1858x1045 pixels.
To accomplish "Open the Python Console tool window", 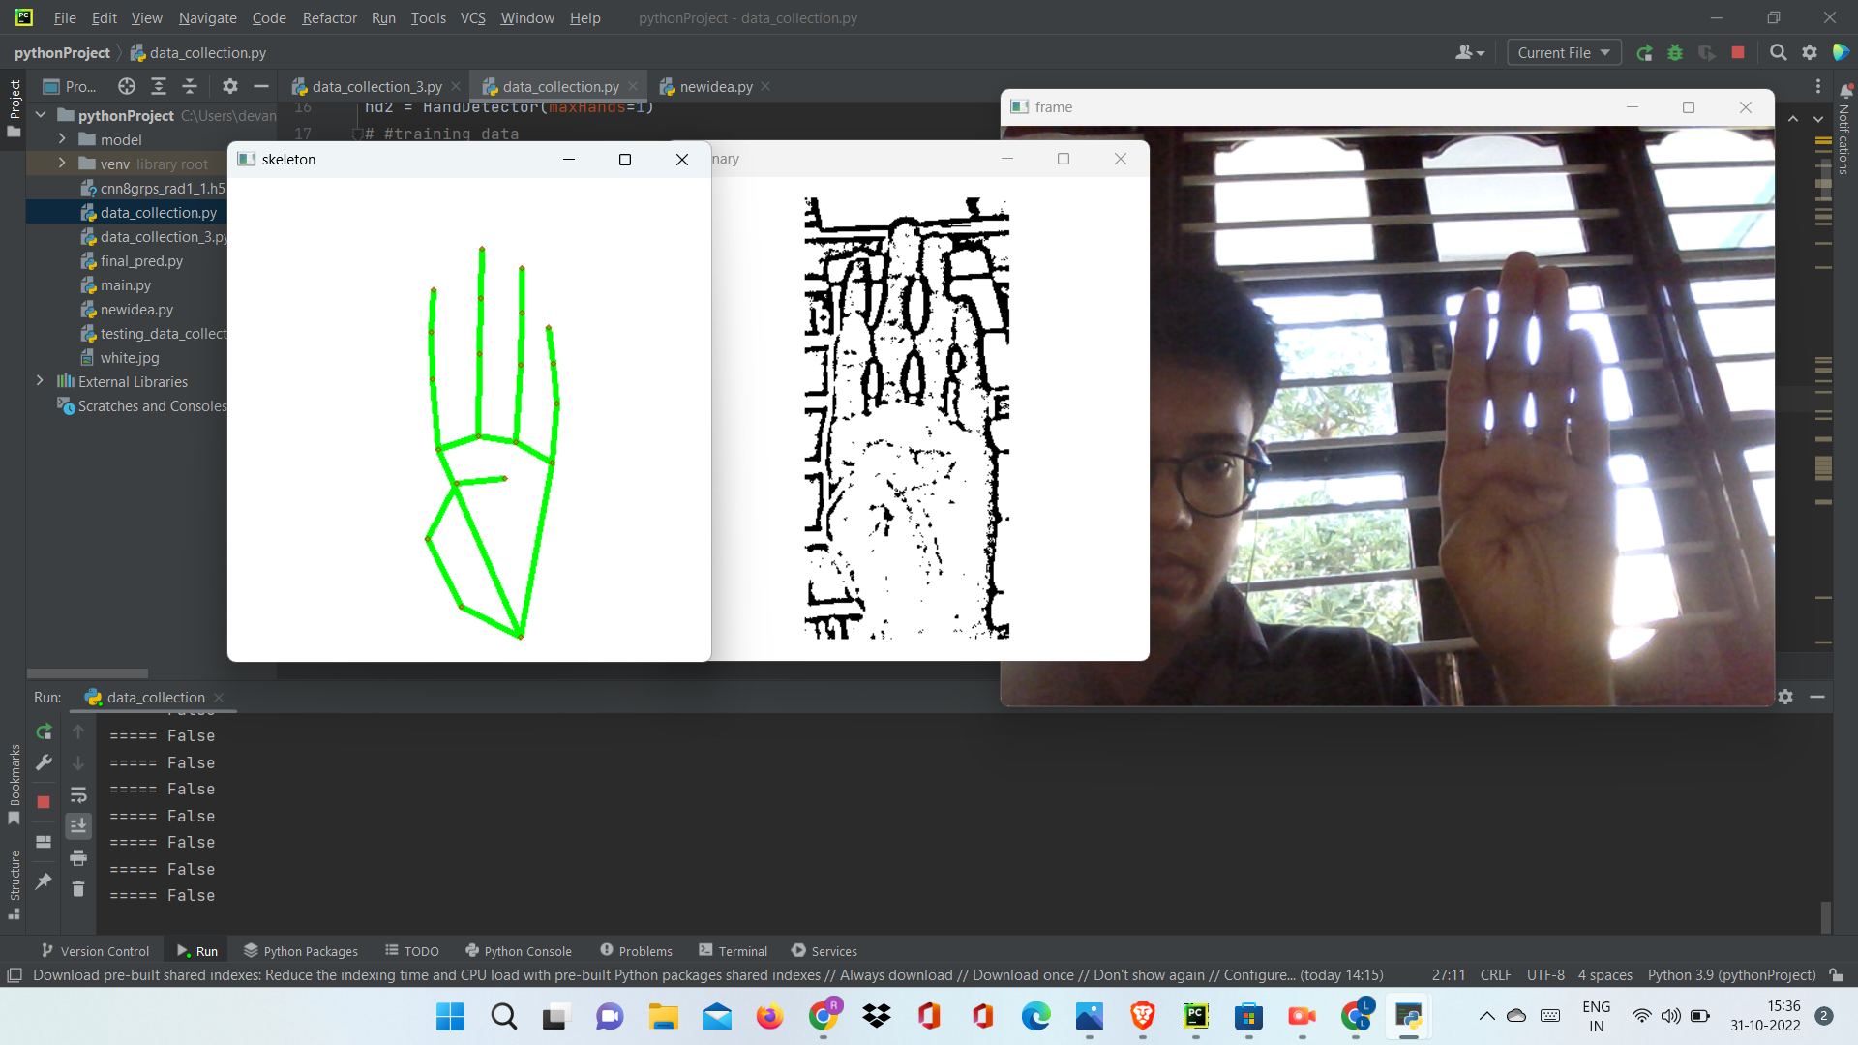I will [519, 951].
